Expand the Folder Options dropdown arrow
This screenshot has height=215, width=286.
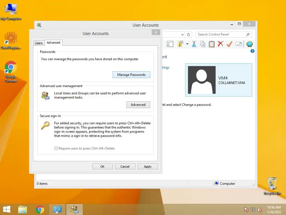(x=187, y=44)
